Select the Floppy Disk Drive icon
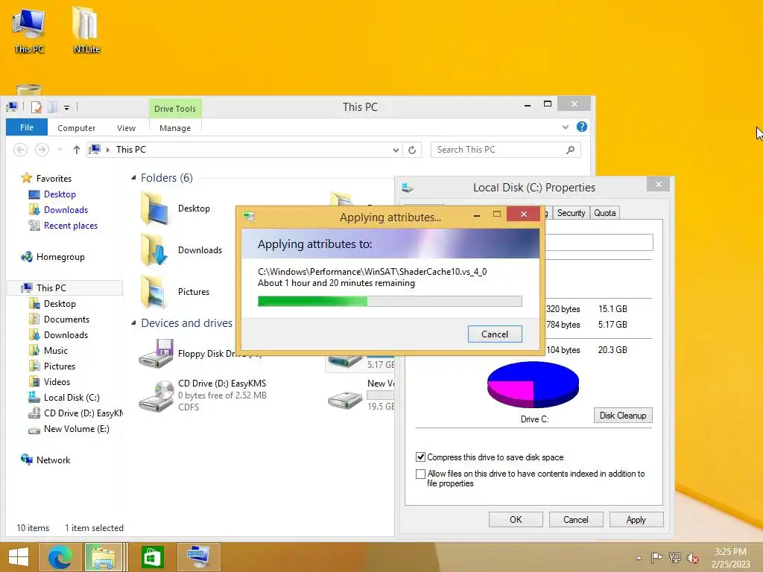763x572 pixels. pyautogui.click(x=156, y=354)
